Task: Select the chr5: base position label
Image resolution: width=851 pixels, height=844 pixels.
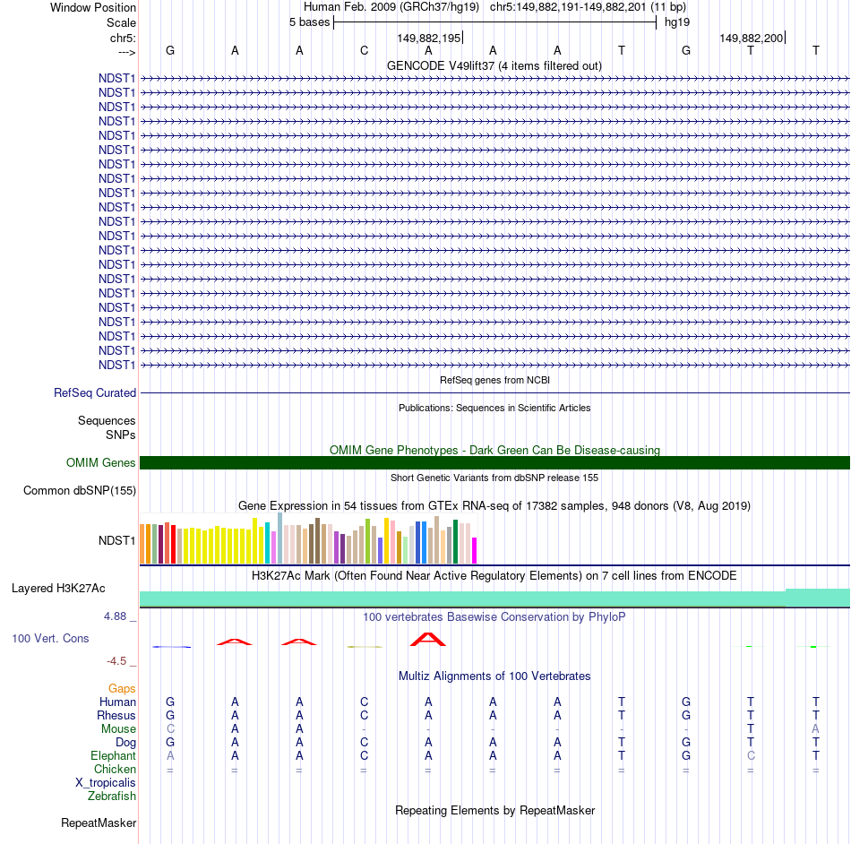Action: click(x=123, y=38)
